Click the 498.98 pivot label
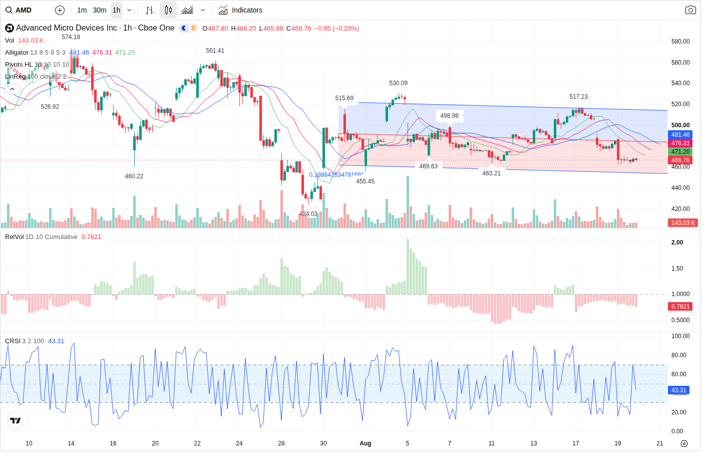This screenshot has height=476, width=711. 449,116
